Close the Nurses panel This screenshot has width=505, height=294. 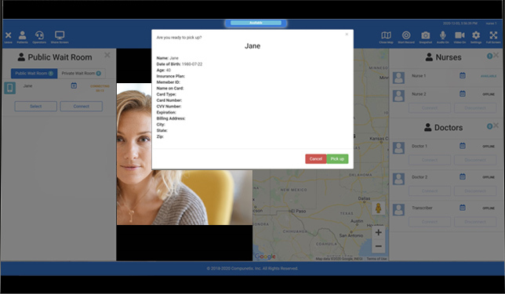[x=496, y=55]
